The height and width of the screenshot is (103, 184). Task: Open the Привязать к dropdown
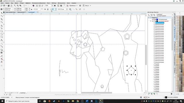click(77, 6)
